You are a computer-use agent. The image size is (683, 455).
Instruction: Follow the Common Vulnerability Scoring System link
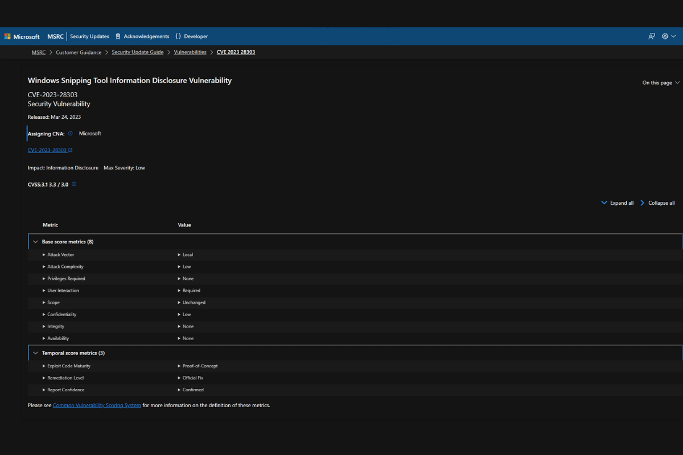[97, 406]
